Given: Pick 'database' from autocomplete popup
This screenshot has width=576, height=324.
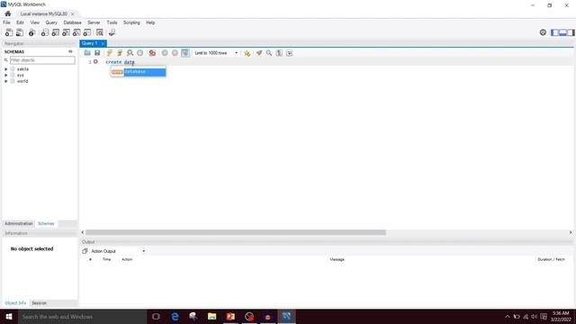Looking at the screenshot, I should point(139,72).
